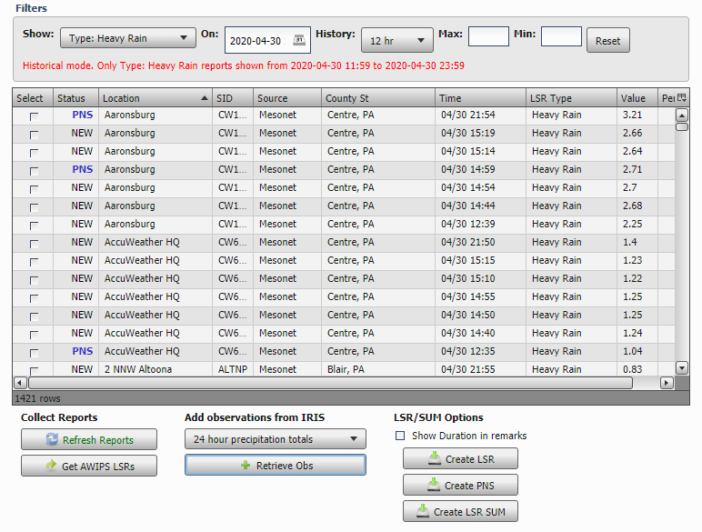The image size is (702, 532).
Task: Enable Show Duration in remarks
Action: click(400, 436)
